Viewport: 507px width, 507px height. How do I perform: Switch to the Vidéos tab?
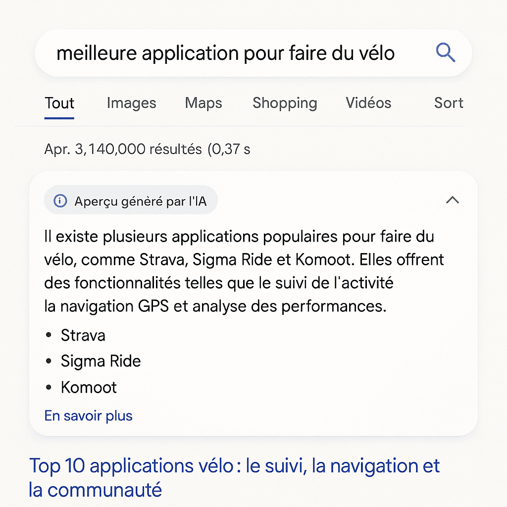click(368, 103)
